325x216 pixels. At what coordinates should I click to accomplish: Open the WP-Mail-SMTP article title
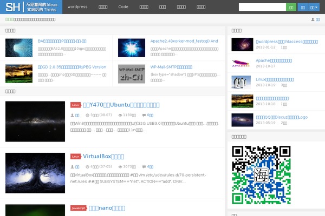tap(171, 67)
